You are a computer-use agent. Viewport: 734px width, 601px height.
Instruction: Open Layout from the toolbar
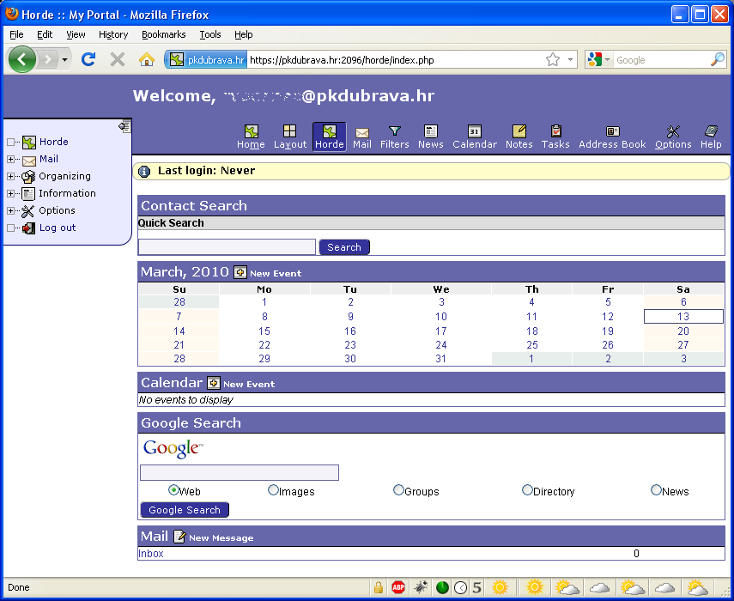pos(290,137)
